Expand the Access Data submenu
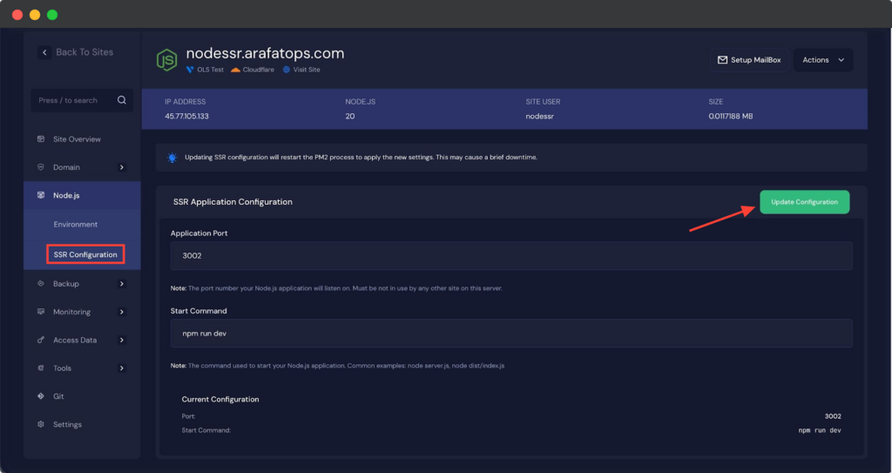This screenshot has width=892, height=473. 121,340
